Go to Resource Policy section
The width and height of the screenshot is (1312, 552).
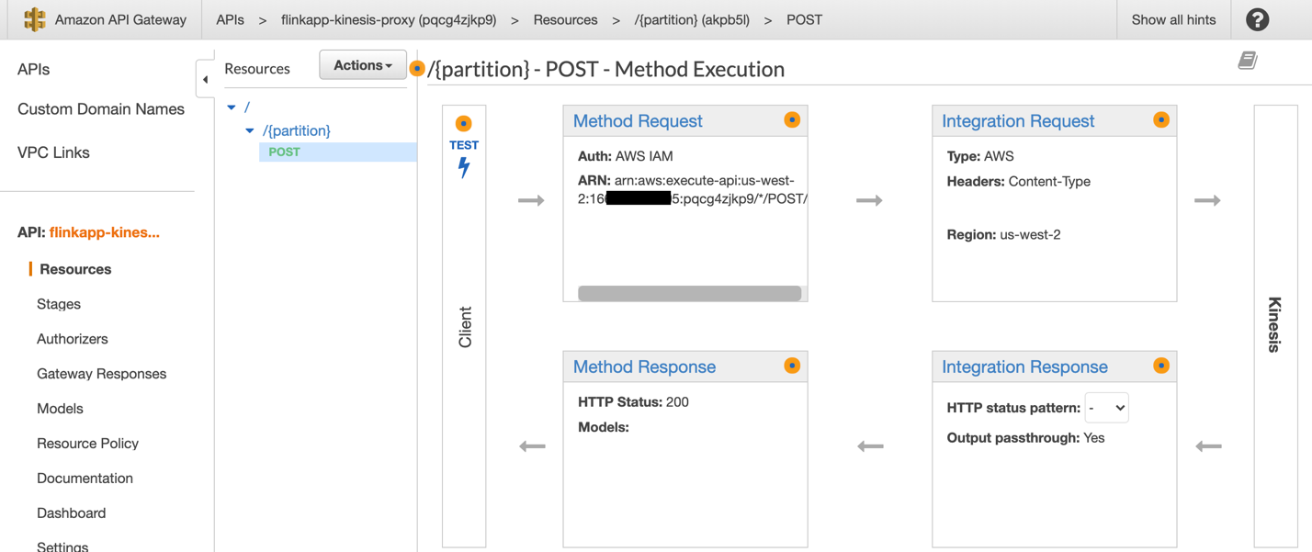pyautogui.click(x=87, y=444)
